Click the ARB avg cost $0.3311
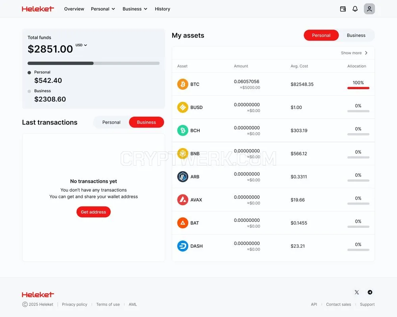 299,177
